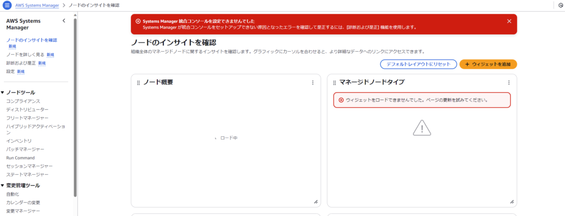This screenshot has width=565, height=216.
Task: Select コンプライアンス in sidebar
Action: pos(23,101)
